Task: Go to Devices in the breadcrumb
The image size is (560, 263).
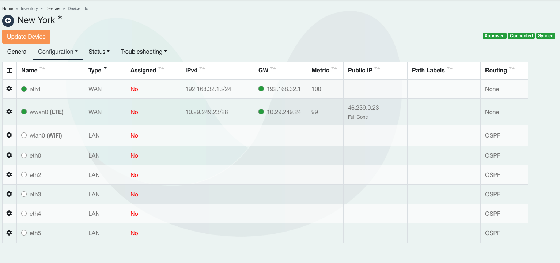Action: [53, 8]
